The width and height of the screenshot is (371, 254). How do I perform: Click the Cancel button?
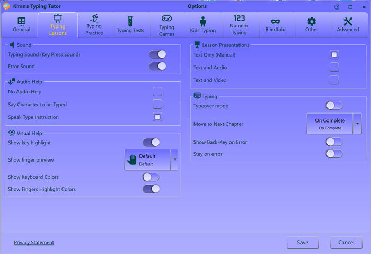point(346,242)
